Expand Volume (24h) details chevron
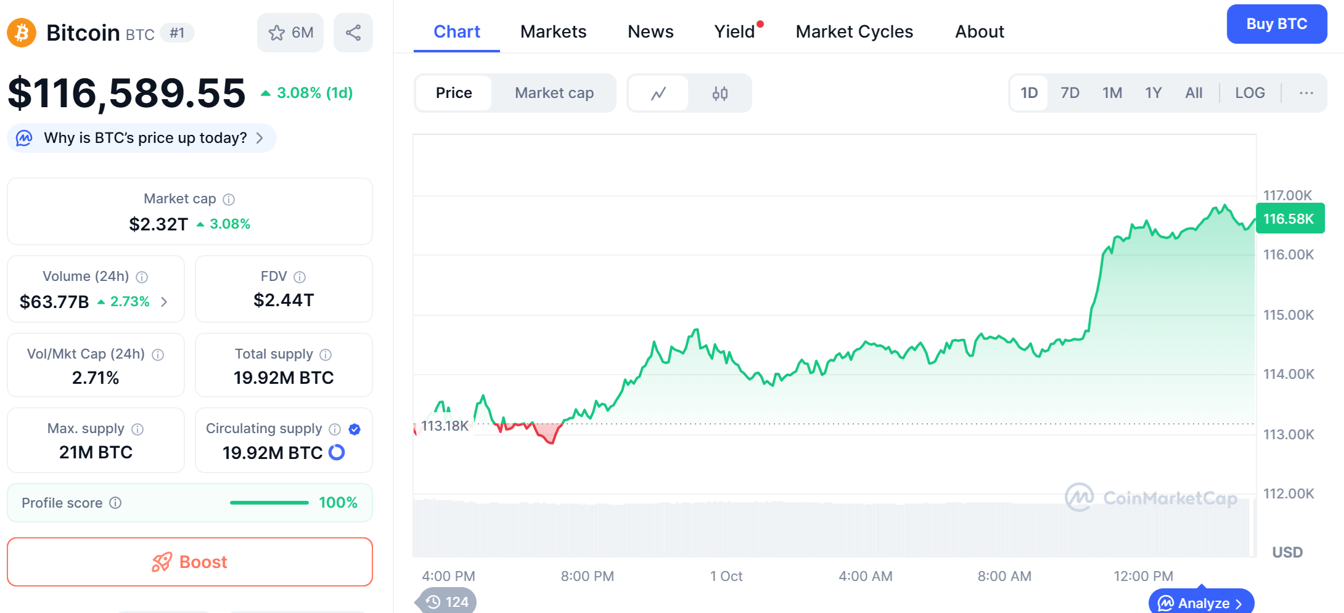This screenshot has height=613, width=1344. (x=164, y=302)
